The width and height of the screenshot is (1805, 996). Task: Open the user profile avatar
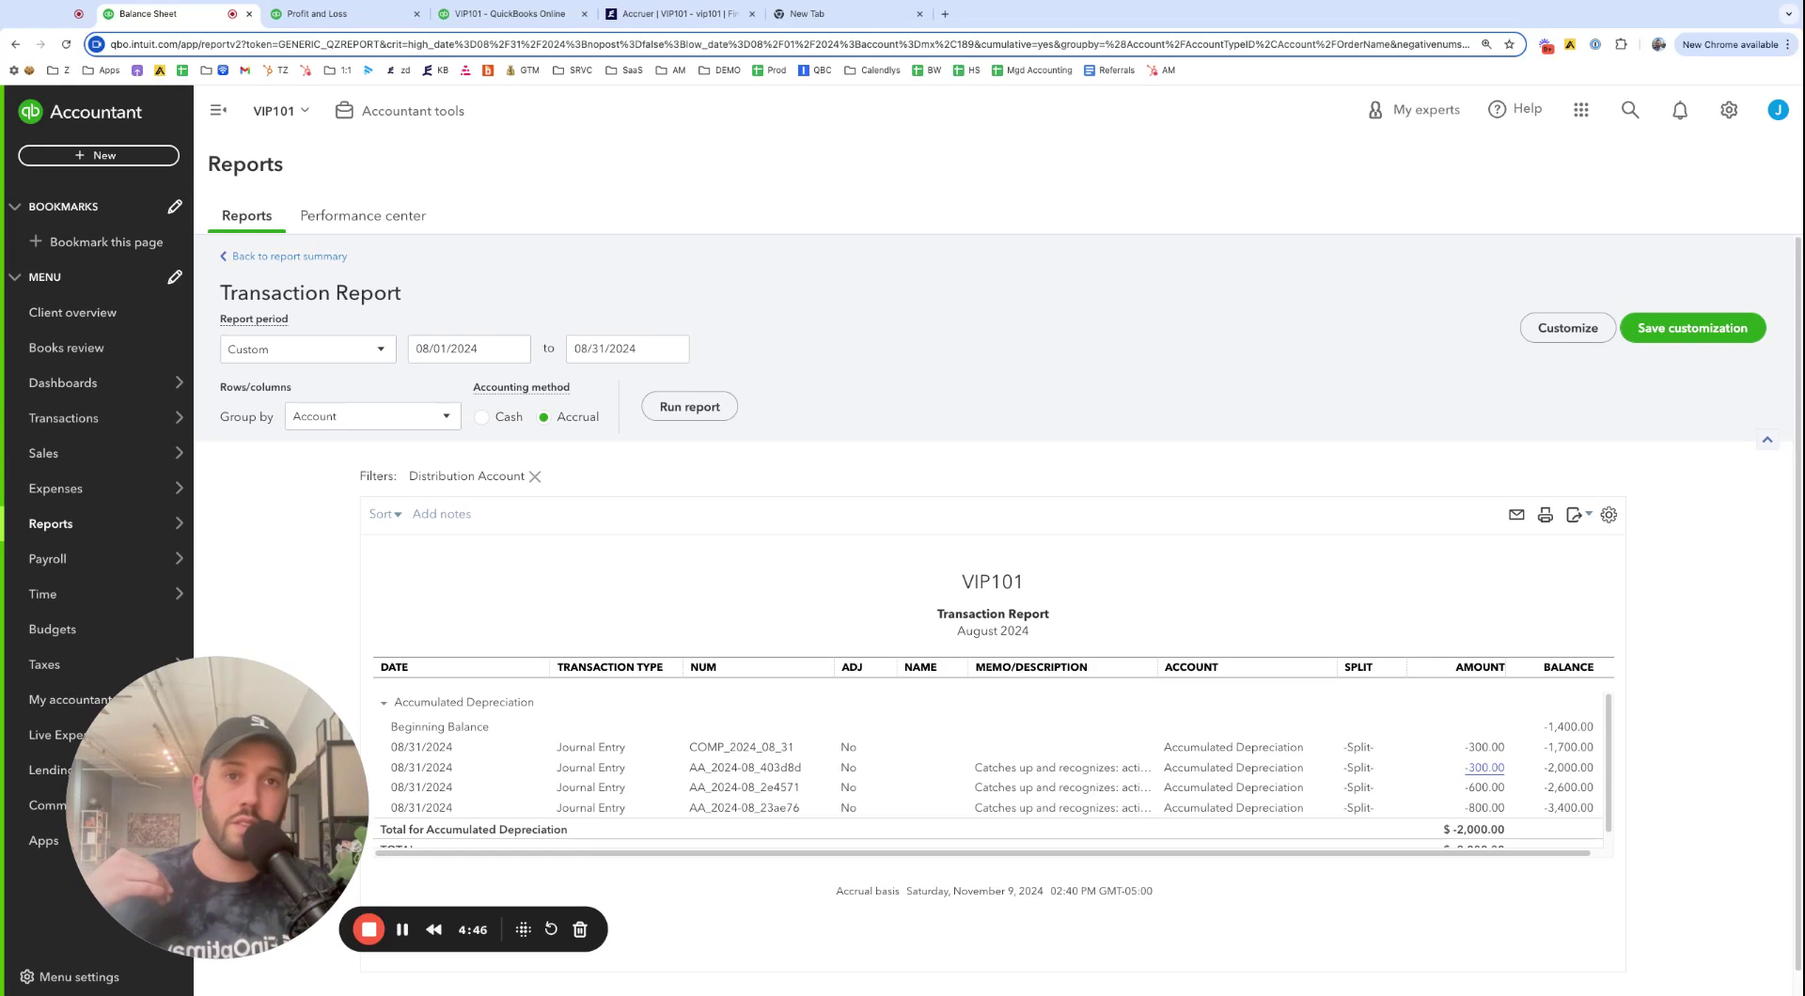(1778, 110)
